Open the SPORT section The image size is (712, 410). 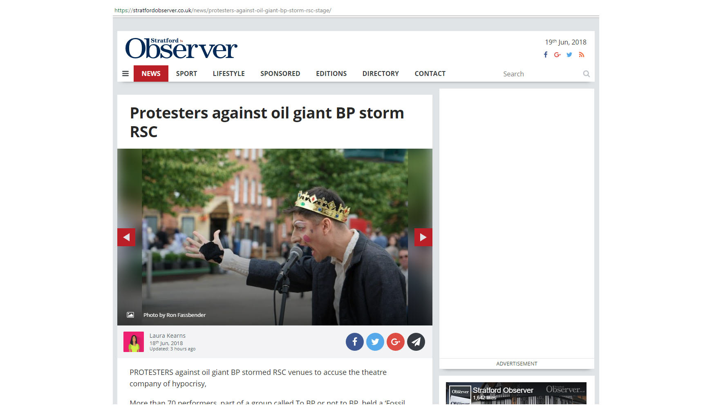point(186,74)
